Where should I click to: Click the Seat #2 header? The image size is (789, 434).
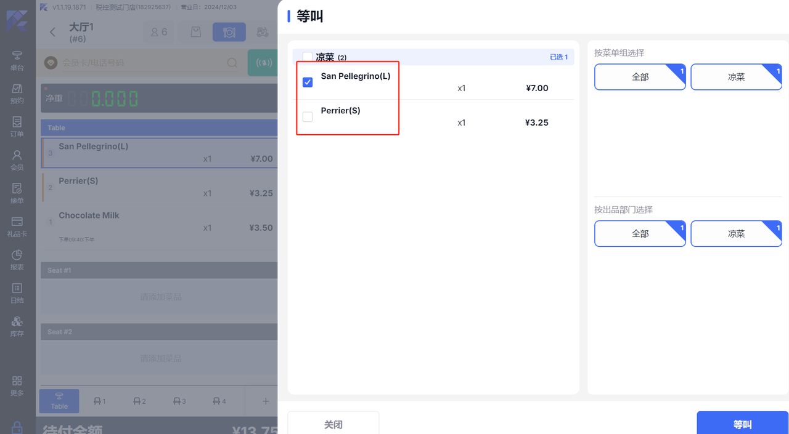click(x=159, y=332)
